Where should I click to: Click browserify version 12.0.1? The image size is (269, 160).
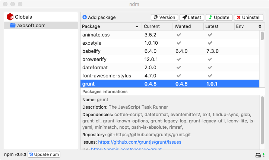coord(151,59)
